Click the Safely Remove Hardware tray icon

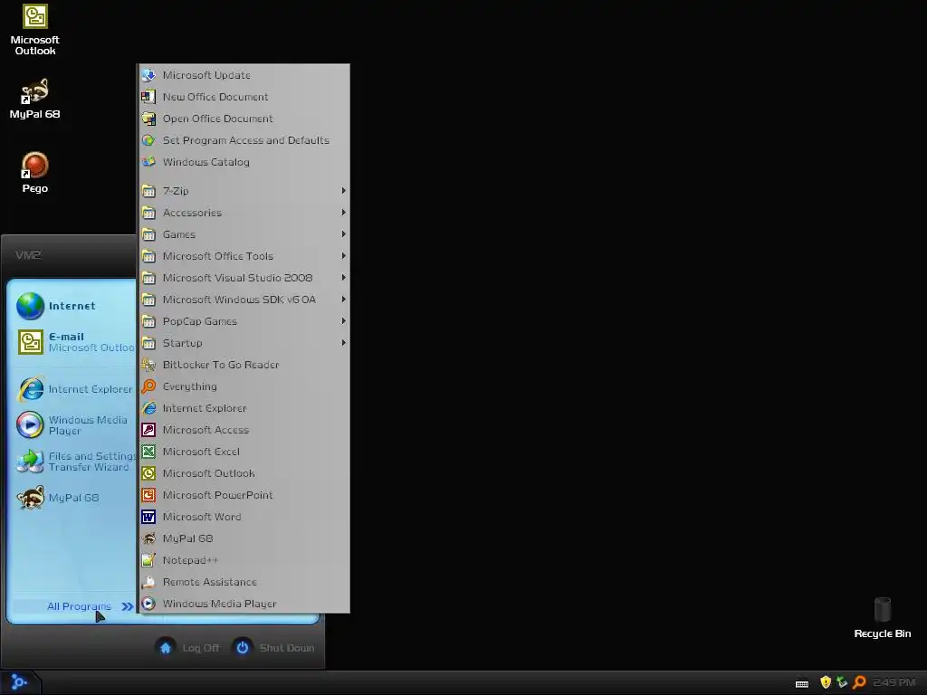(842, 682)
